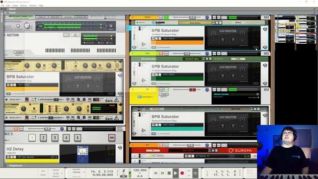Open the File menu
The width and height of the screenshot is (318, 179).
pos(2,5)
